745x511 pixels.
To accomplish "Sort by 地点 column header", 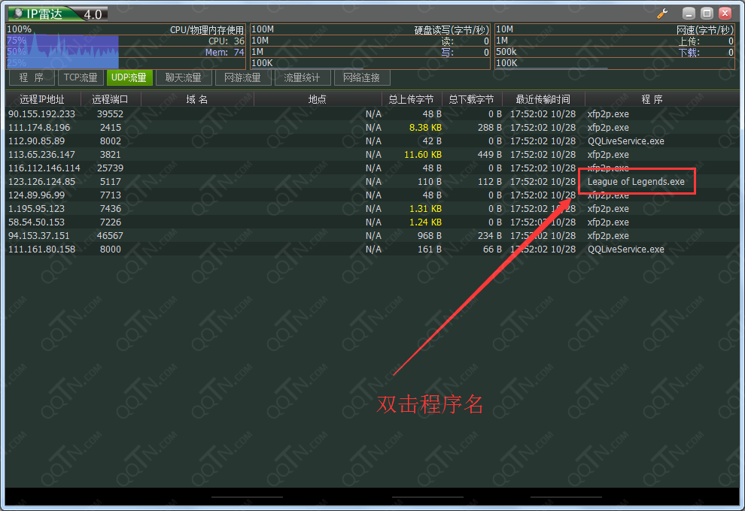I will coord(318,99).
